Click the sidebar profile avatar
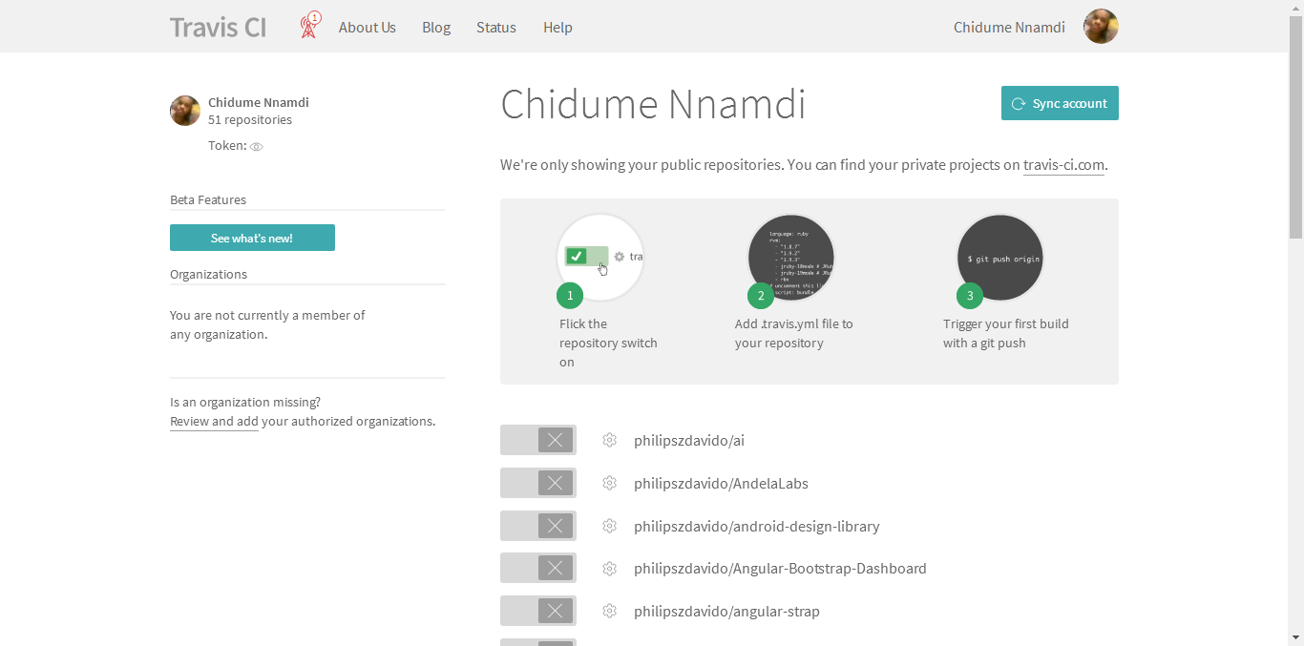This screenshot has height=646, width=1304. [185, 111]
